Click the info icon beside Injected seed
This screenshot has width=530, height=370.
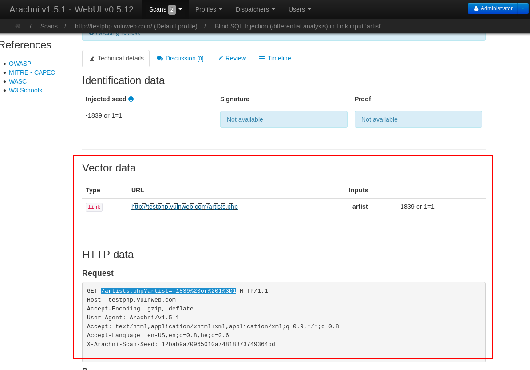(x=131, y=99)
